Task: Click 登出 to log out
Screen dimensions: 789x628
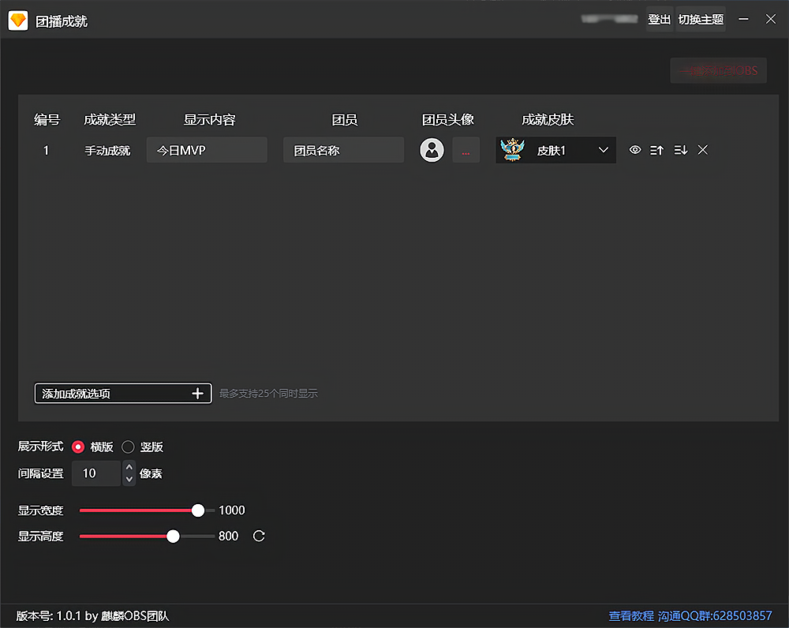Action: point(659,20)
